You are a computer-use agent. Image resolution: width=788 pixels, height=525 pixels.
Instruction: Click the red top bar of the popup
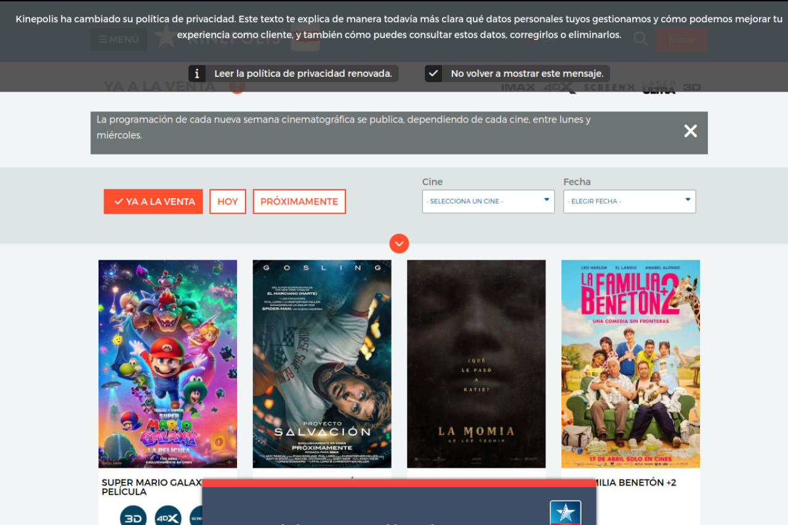pyautogui.click(x=399, y=483)
